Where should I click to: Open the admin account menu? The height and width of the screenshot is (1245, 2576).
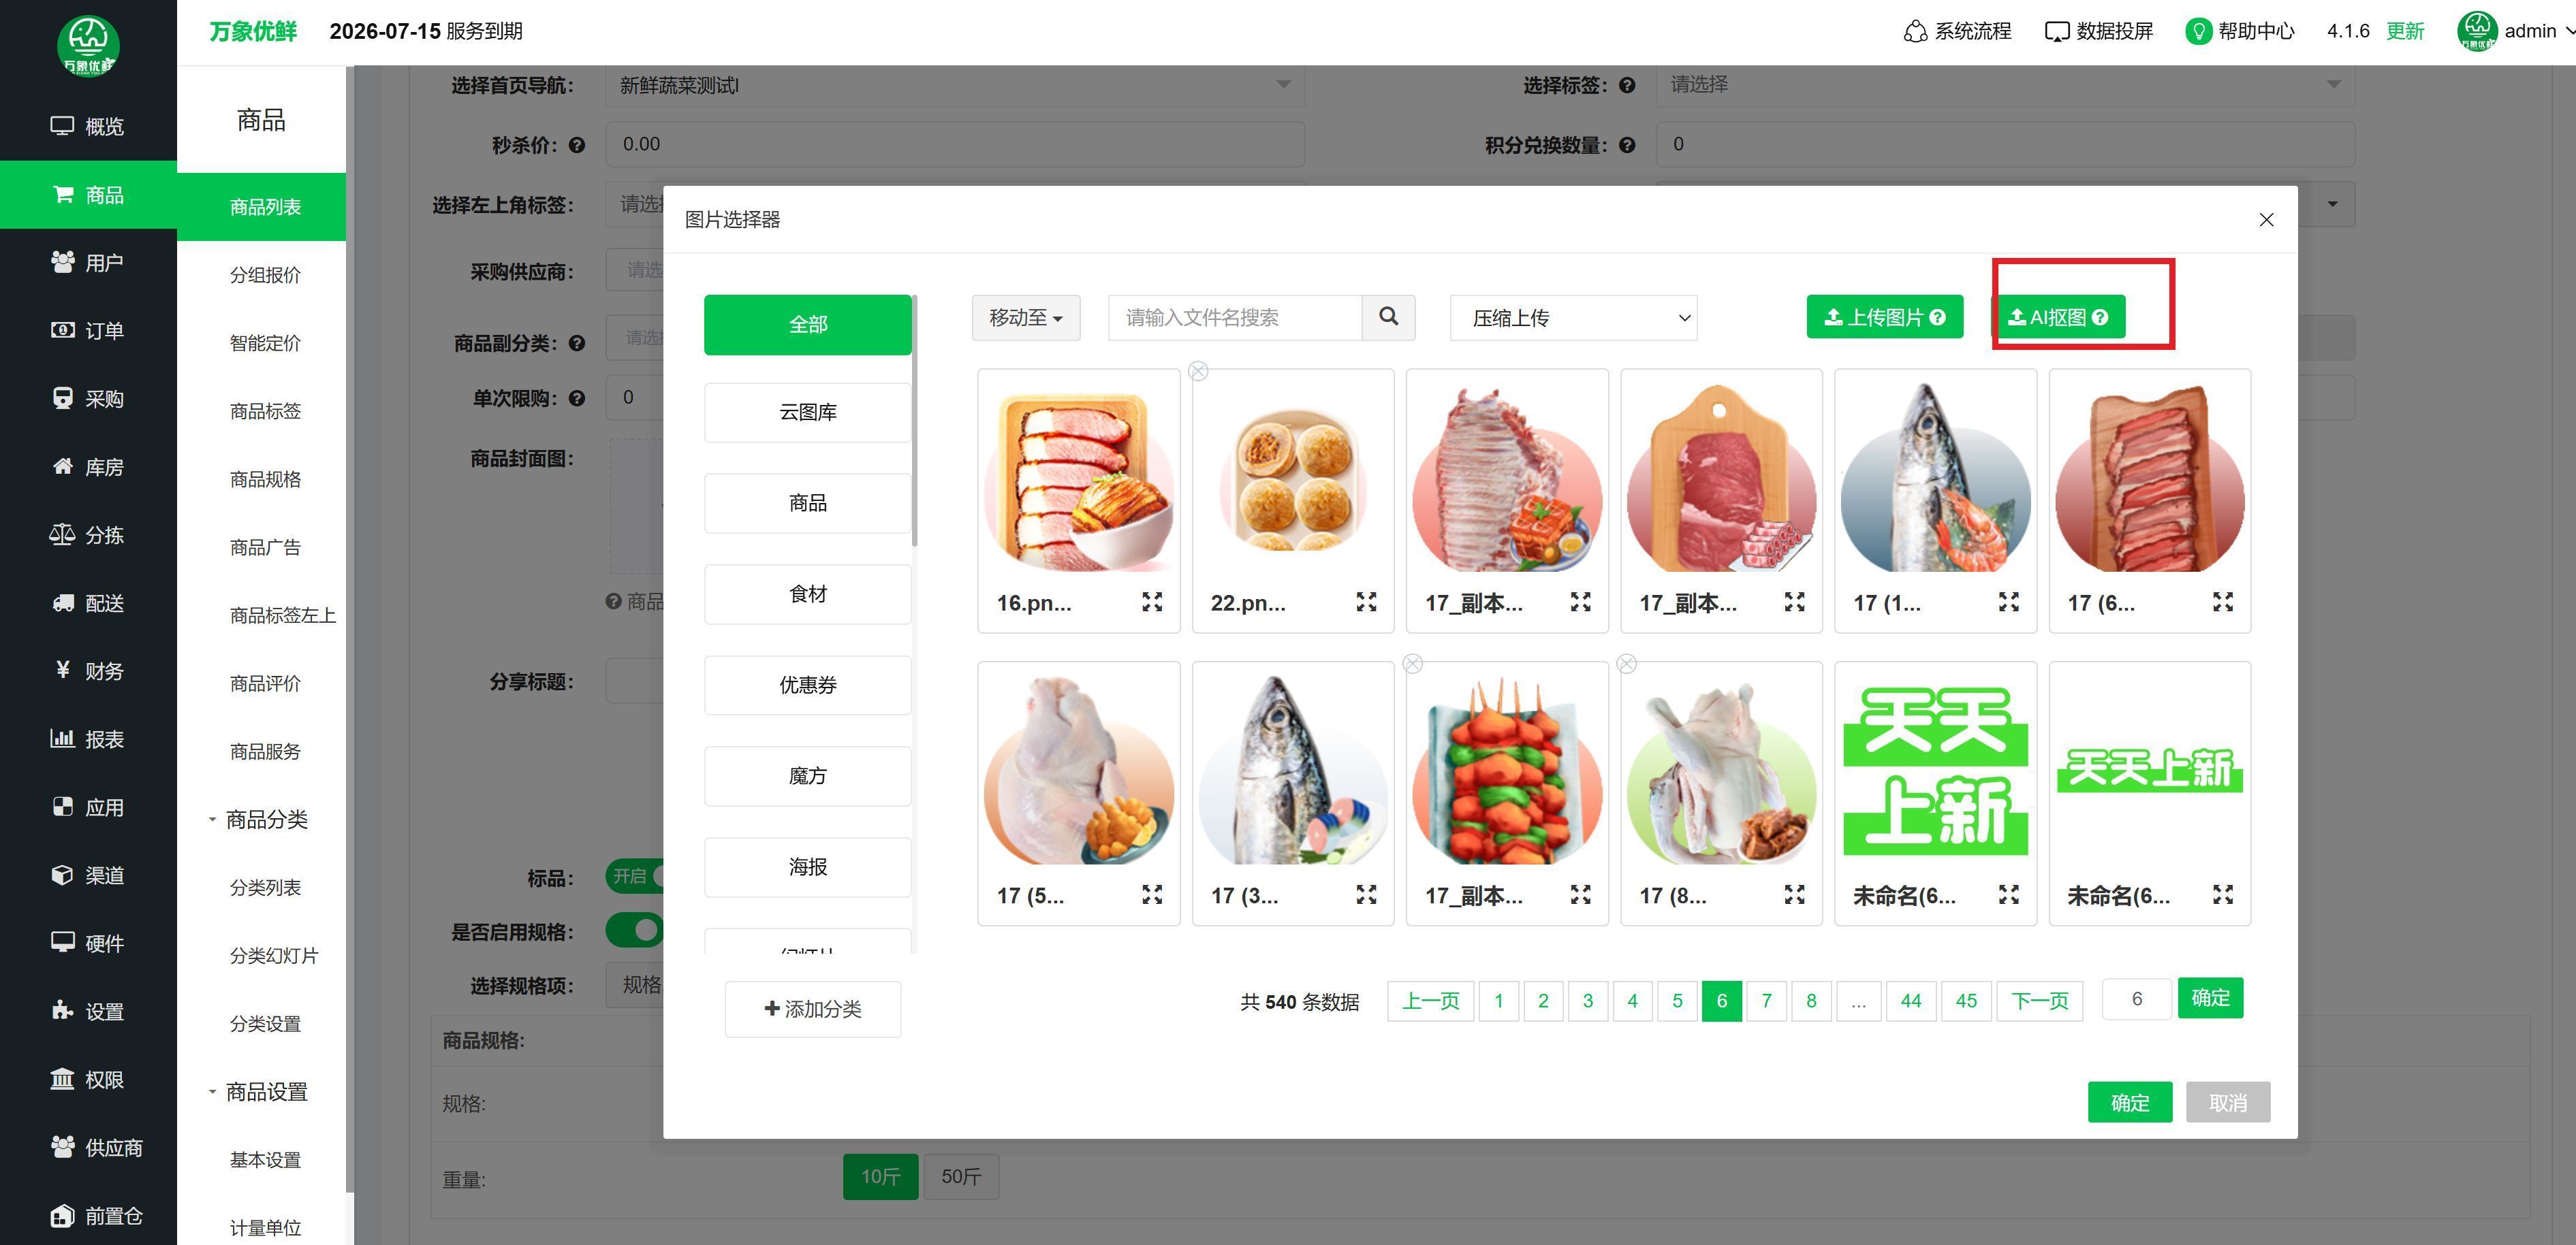pyautogui.click(x=2515, y=31)
